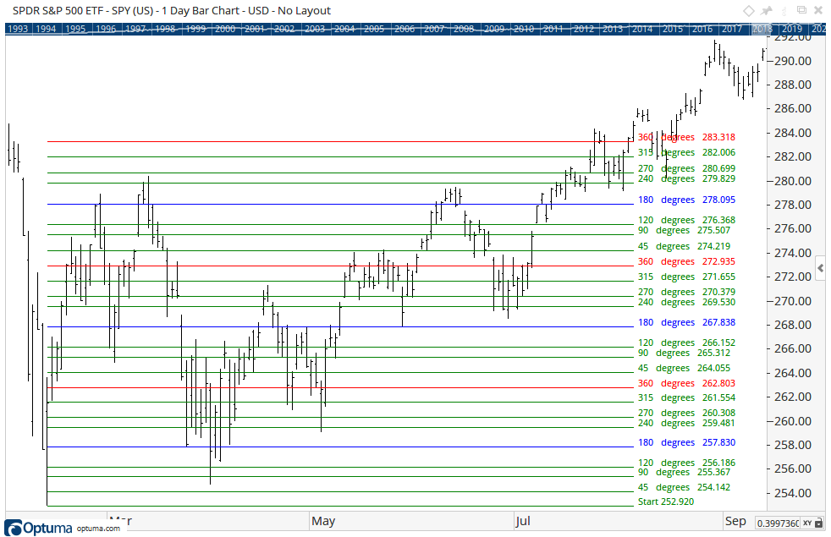Image resolution: width=831 pixels, height=537 pixels.
Task: Select 2012 on the year timeline
Action: (584, 29)
